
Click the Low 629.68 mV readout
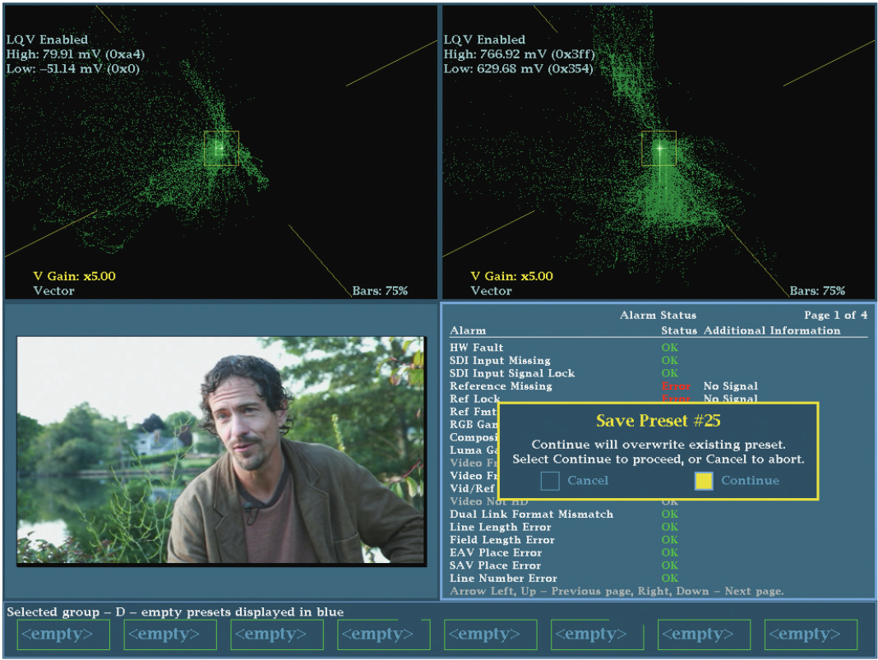coord(518,69)
